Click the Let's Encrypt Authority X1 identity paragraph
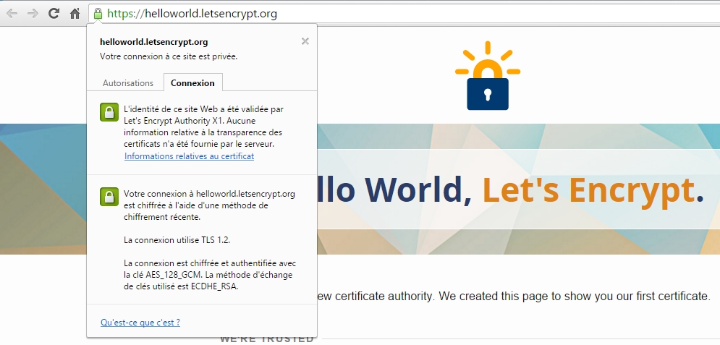The height and width of the screenshot is (345, 720). tap(204, 127)
